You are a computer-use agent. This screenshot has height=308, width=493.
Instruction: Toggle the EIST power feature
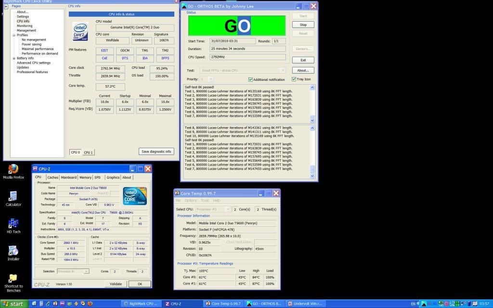[x=104, y=51]
